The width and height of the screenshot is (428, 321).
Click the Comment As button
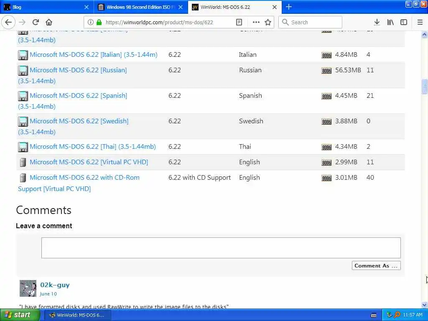[376, 265]
